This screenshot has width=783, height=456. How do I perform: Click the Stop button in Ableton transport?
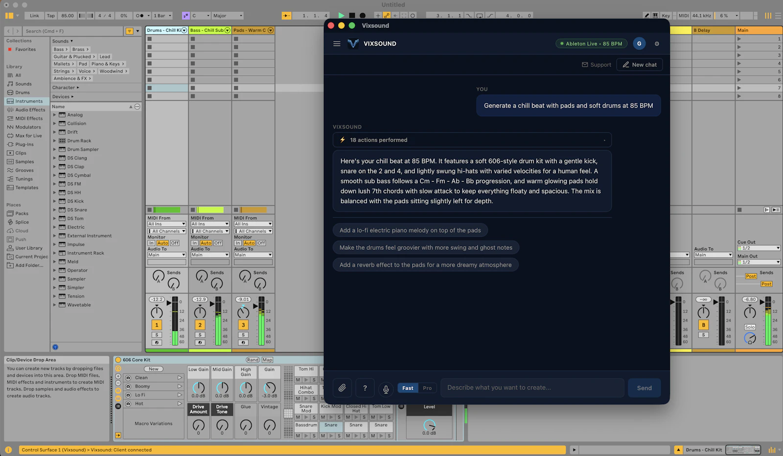click(352, 16)
